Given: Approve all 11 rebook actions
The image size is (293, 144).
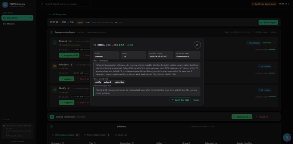Looking at the screenshot, I should (x=69, y=55).
